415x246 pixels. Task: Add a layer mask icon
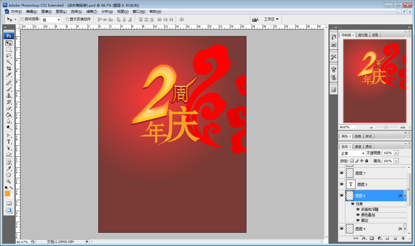point(372,238)
